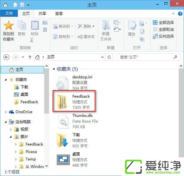
Task: Switch to the Share ribbon tab
Action: coord(42,14)
